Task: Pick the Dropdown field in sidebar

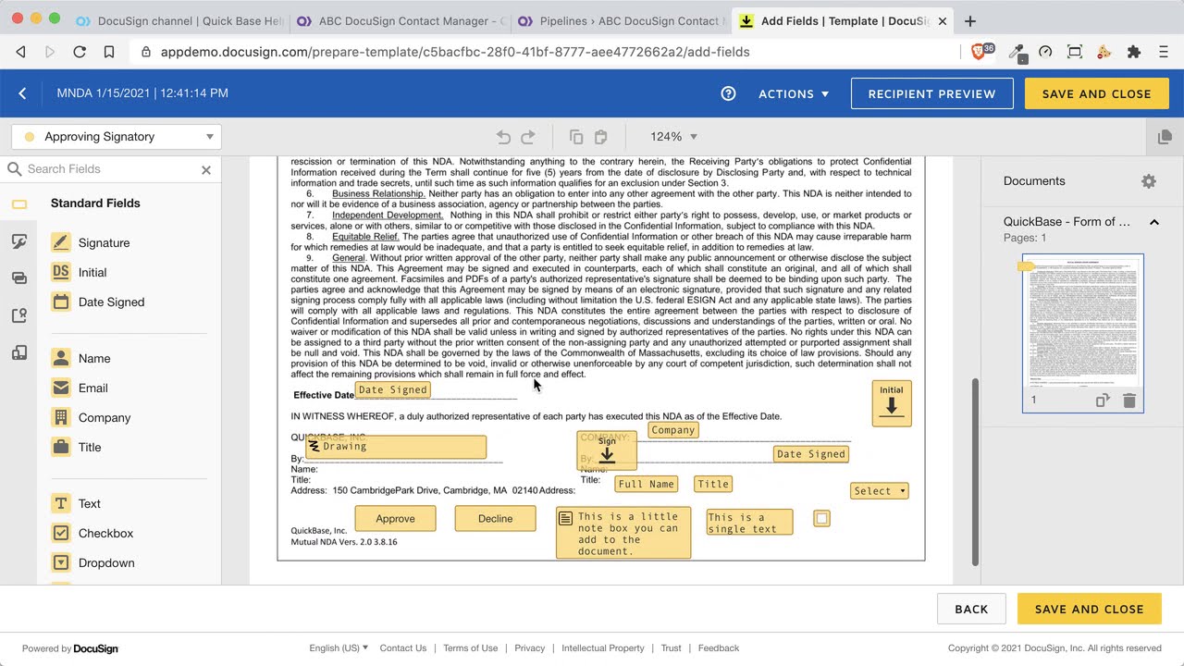Action: (106, 562)
